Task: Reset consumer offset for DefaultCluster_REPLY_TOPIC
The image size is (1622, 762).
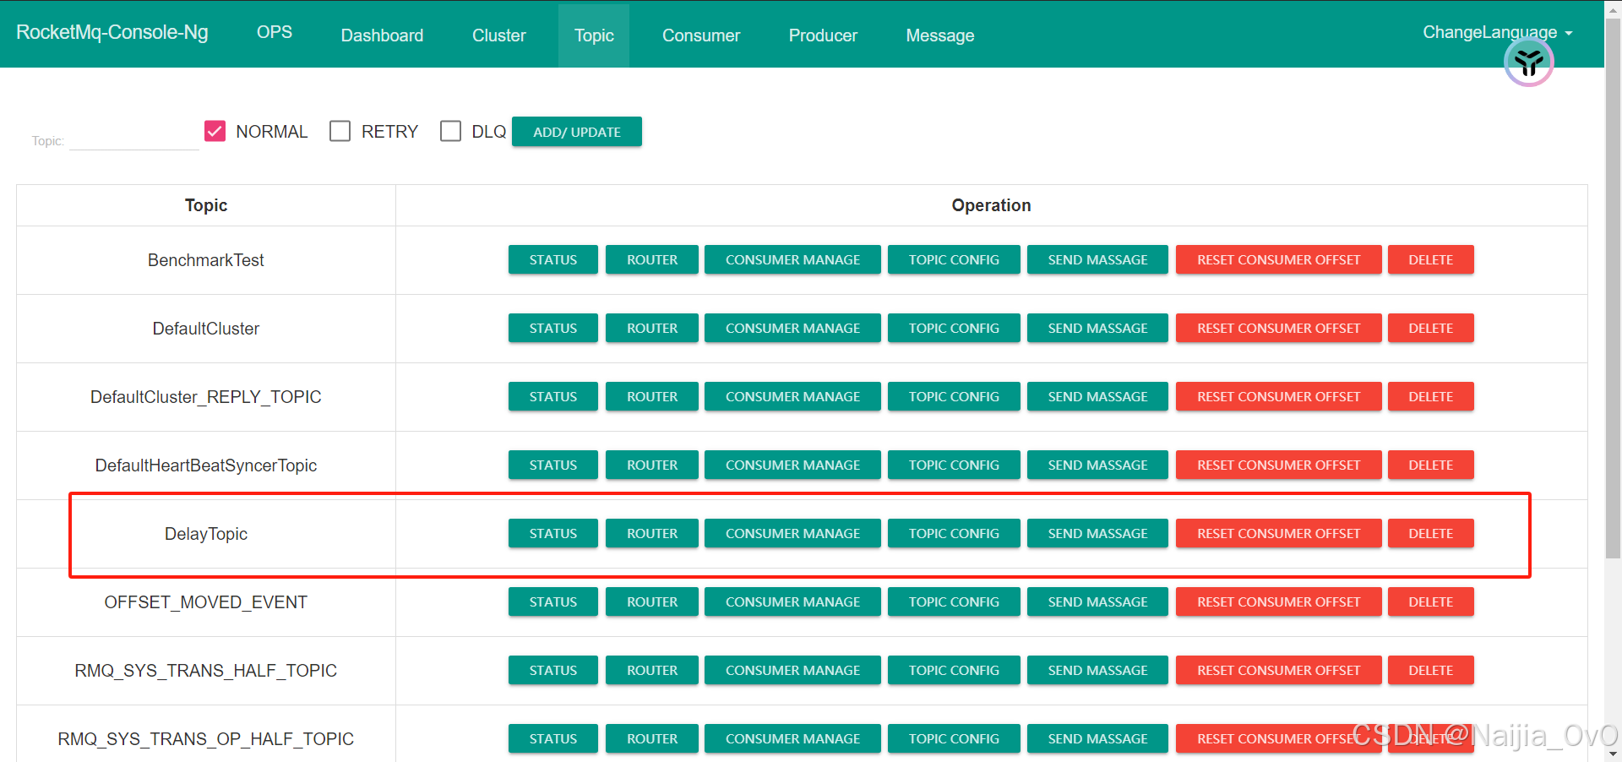Action: 1278,396
